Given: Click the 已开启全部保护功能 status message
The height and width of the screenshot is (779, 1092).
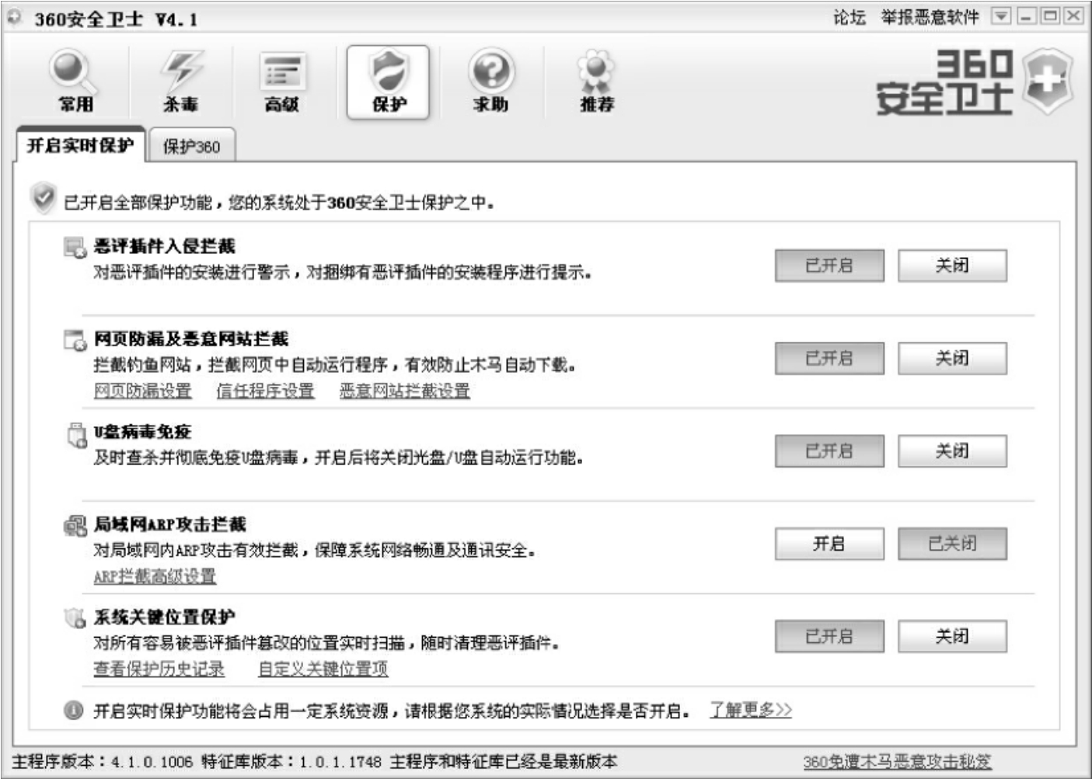Looking at the screenshot, I should [279, 203].
